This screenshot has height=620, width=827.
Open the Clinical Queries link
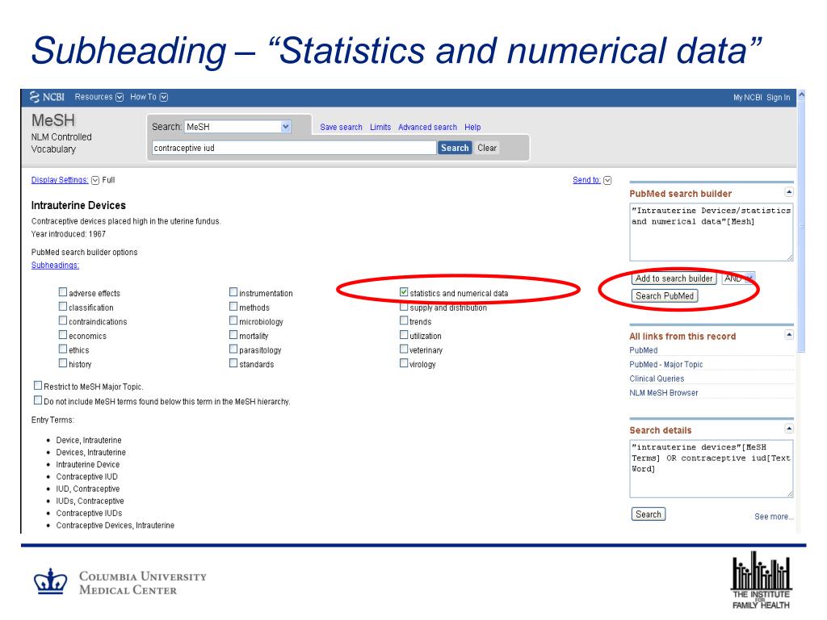657,379
